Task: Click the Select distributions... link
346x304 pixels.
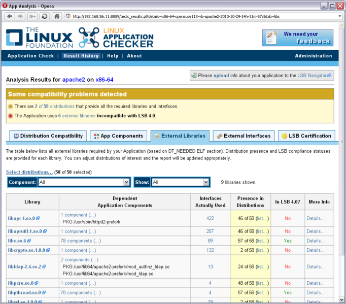Action: (x=29, y=172)
